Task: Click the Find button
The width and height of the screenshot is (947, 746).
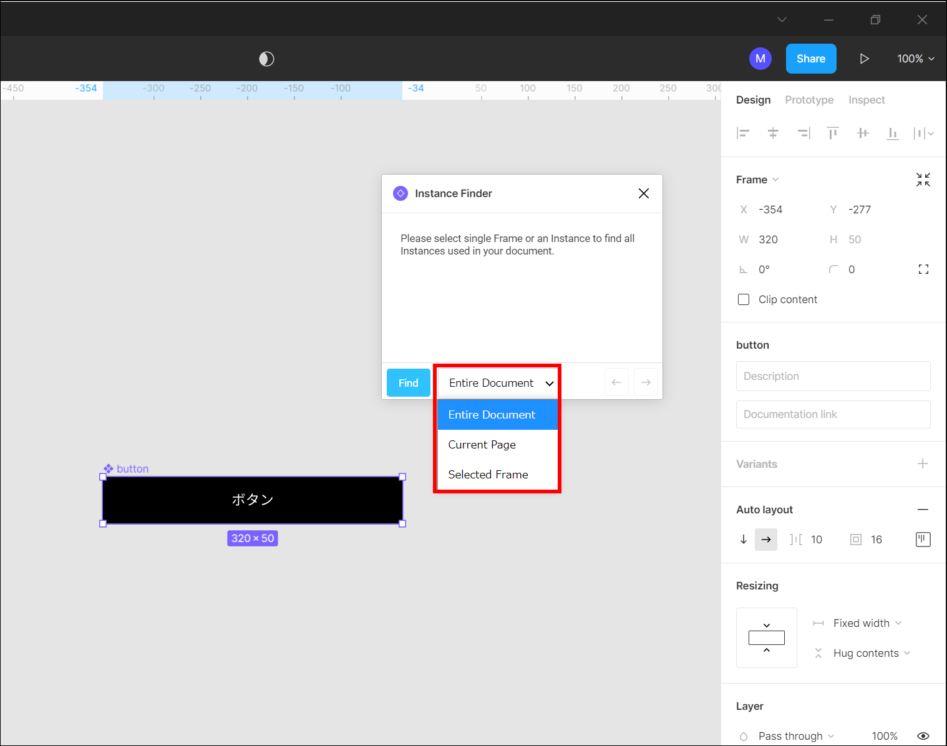Action: click(x=408, y=383)
